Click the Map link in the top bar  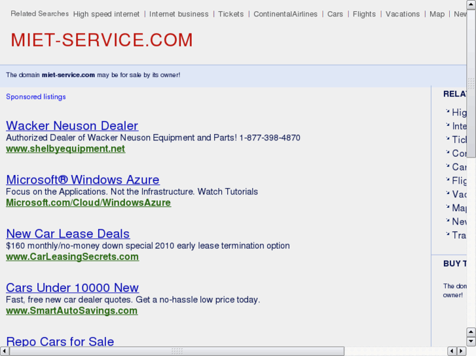(x=437, y=14)
